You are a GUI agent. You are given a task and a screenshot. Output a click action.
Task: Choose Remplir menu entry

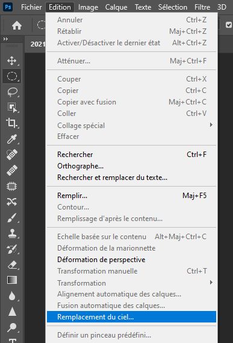(x=132, y=195)
